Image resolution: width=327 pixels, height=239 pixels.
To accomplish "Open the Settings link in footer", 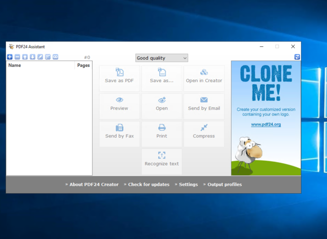I will pos(188,185).
